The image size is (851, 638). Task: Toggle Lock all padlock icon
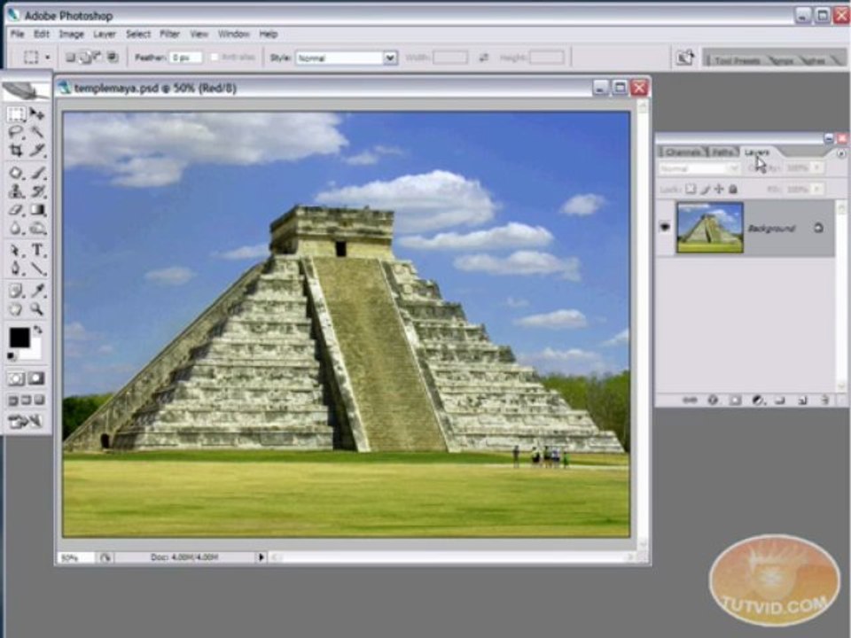(x=733, y=189)
